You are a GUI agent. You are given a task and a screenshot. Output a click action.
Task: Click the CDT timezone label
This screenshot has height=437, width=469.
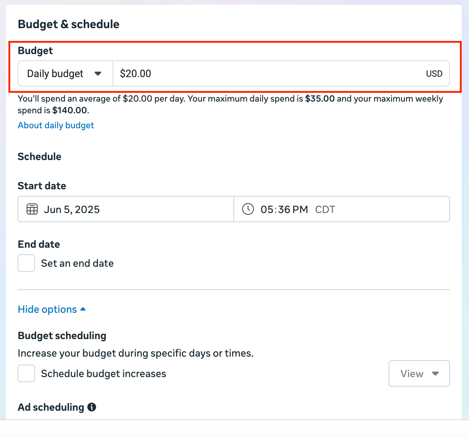[325, 209]
